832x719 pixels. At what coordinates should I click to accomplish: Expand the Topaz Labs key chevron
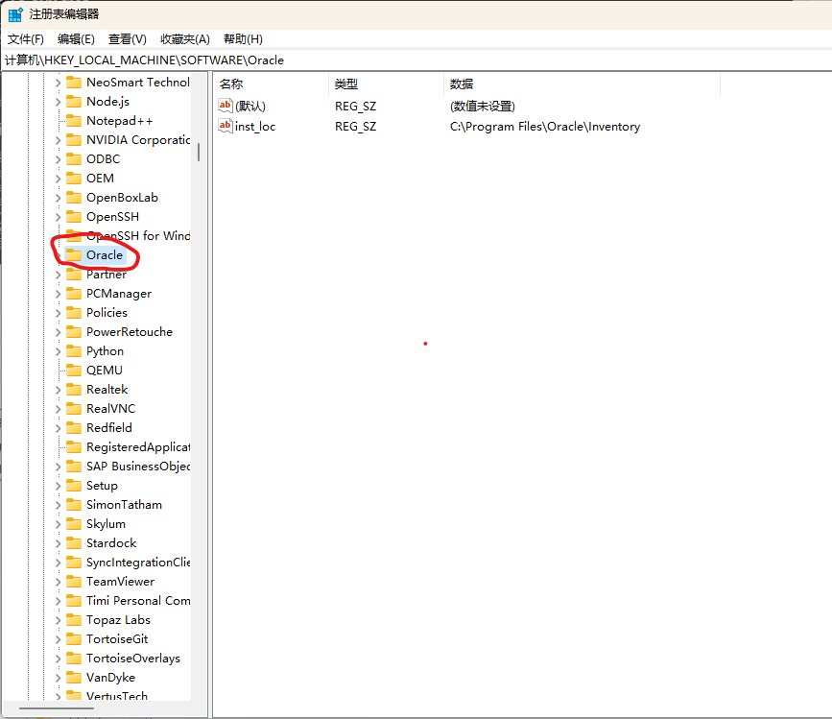58,620
